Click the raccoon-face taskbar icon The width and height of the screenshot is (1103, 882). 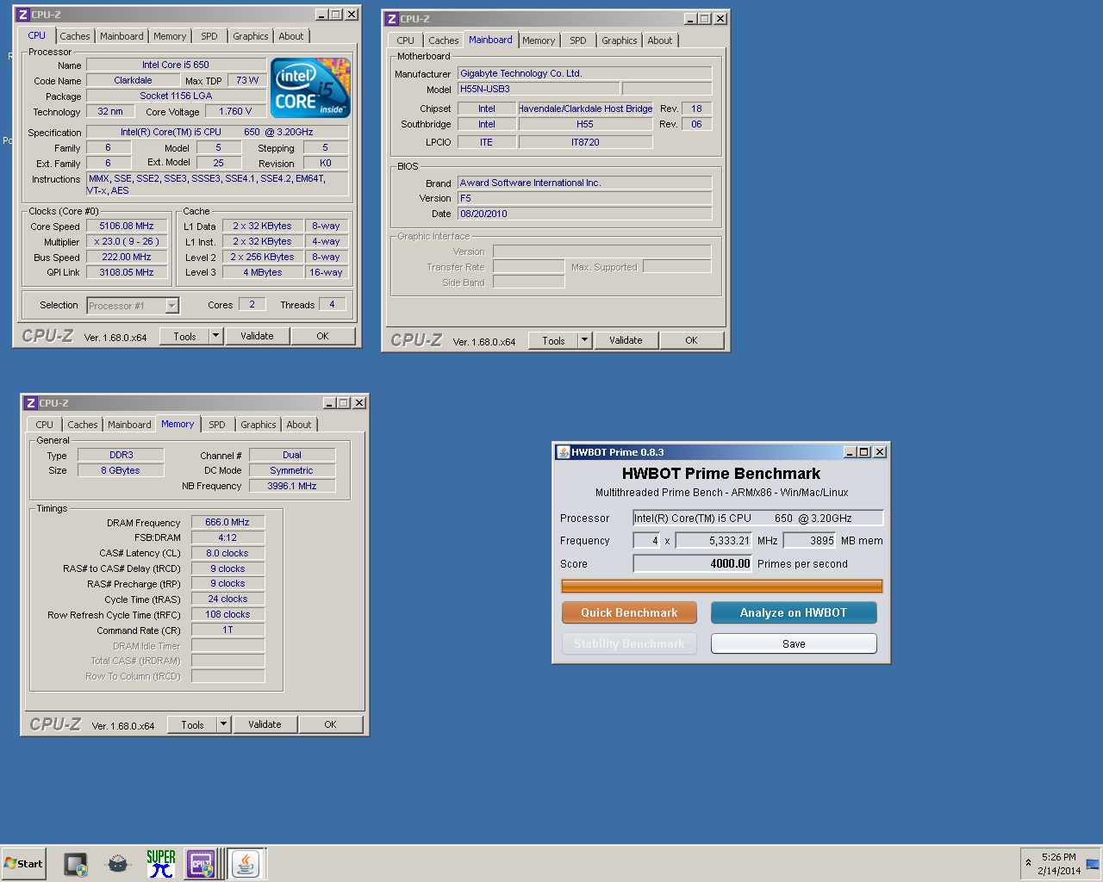pos(118,863)
